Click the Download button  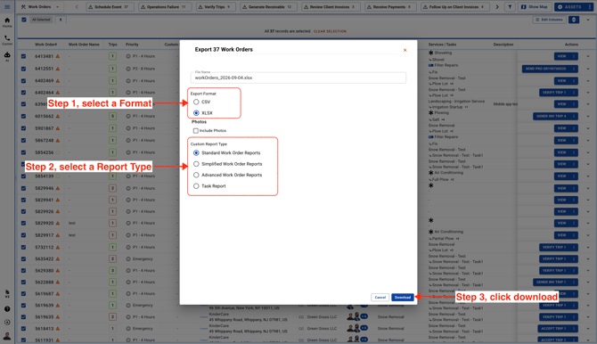point(403,297)
